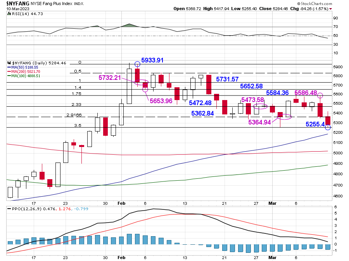
Task: Click the RSI(14) 44.73 indicator label
Action: tap(28, 14)
